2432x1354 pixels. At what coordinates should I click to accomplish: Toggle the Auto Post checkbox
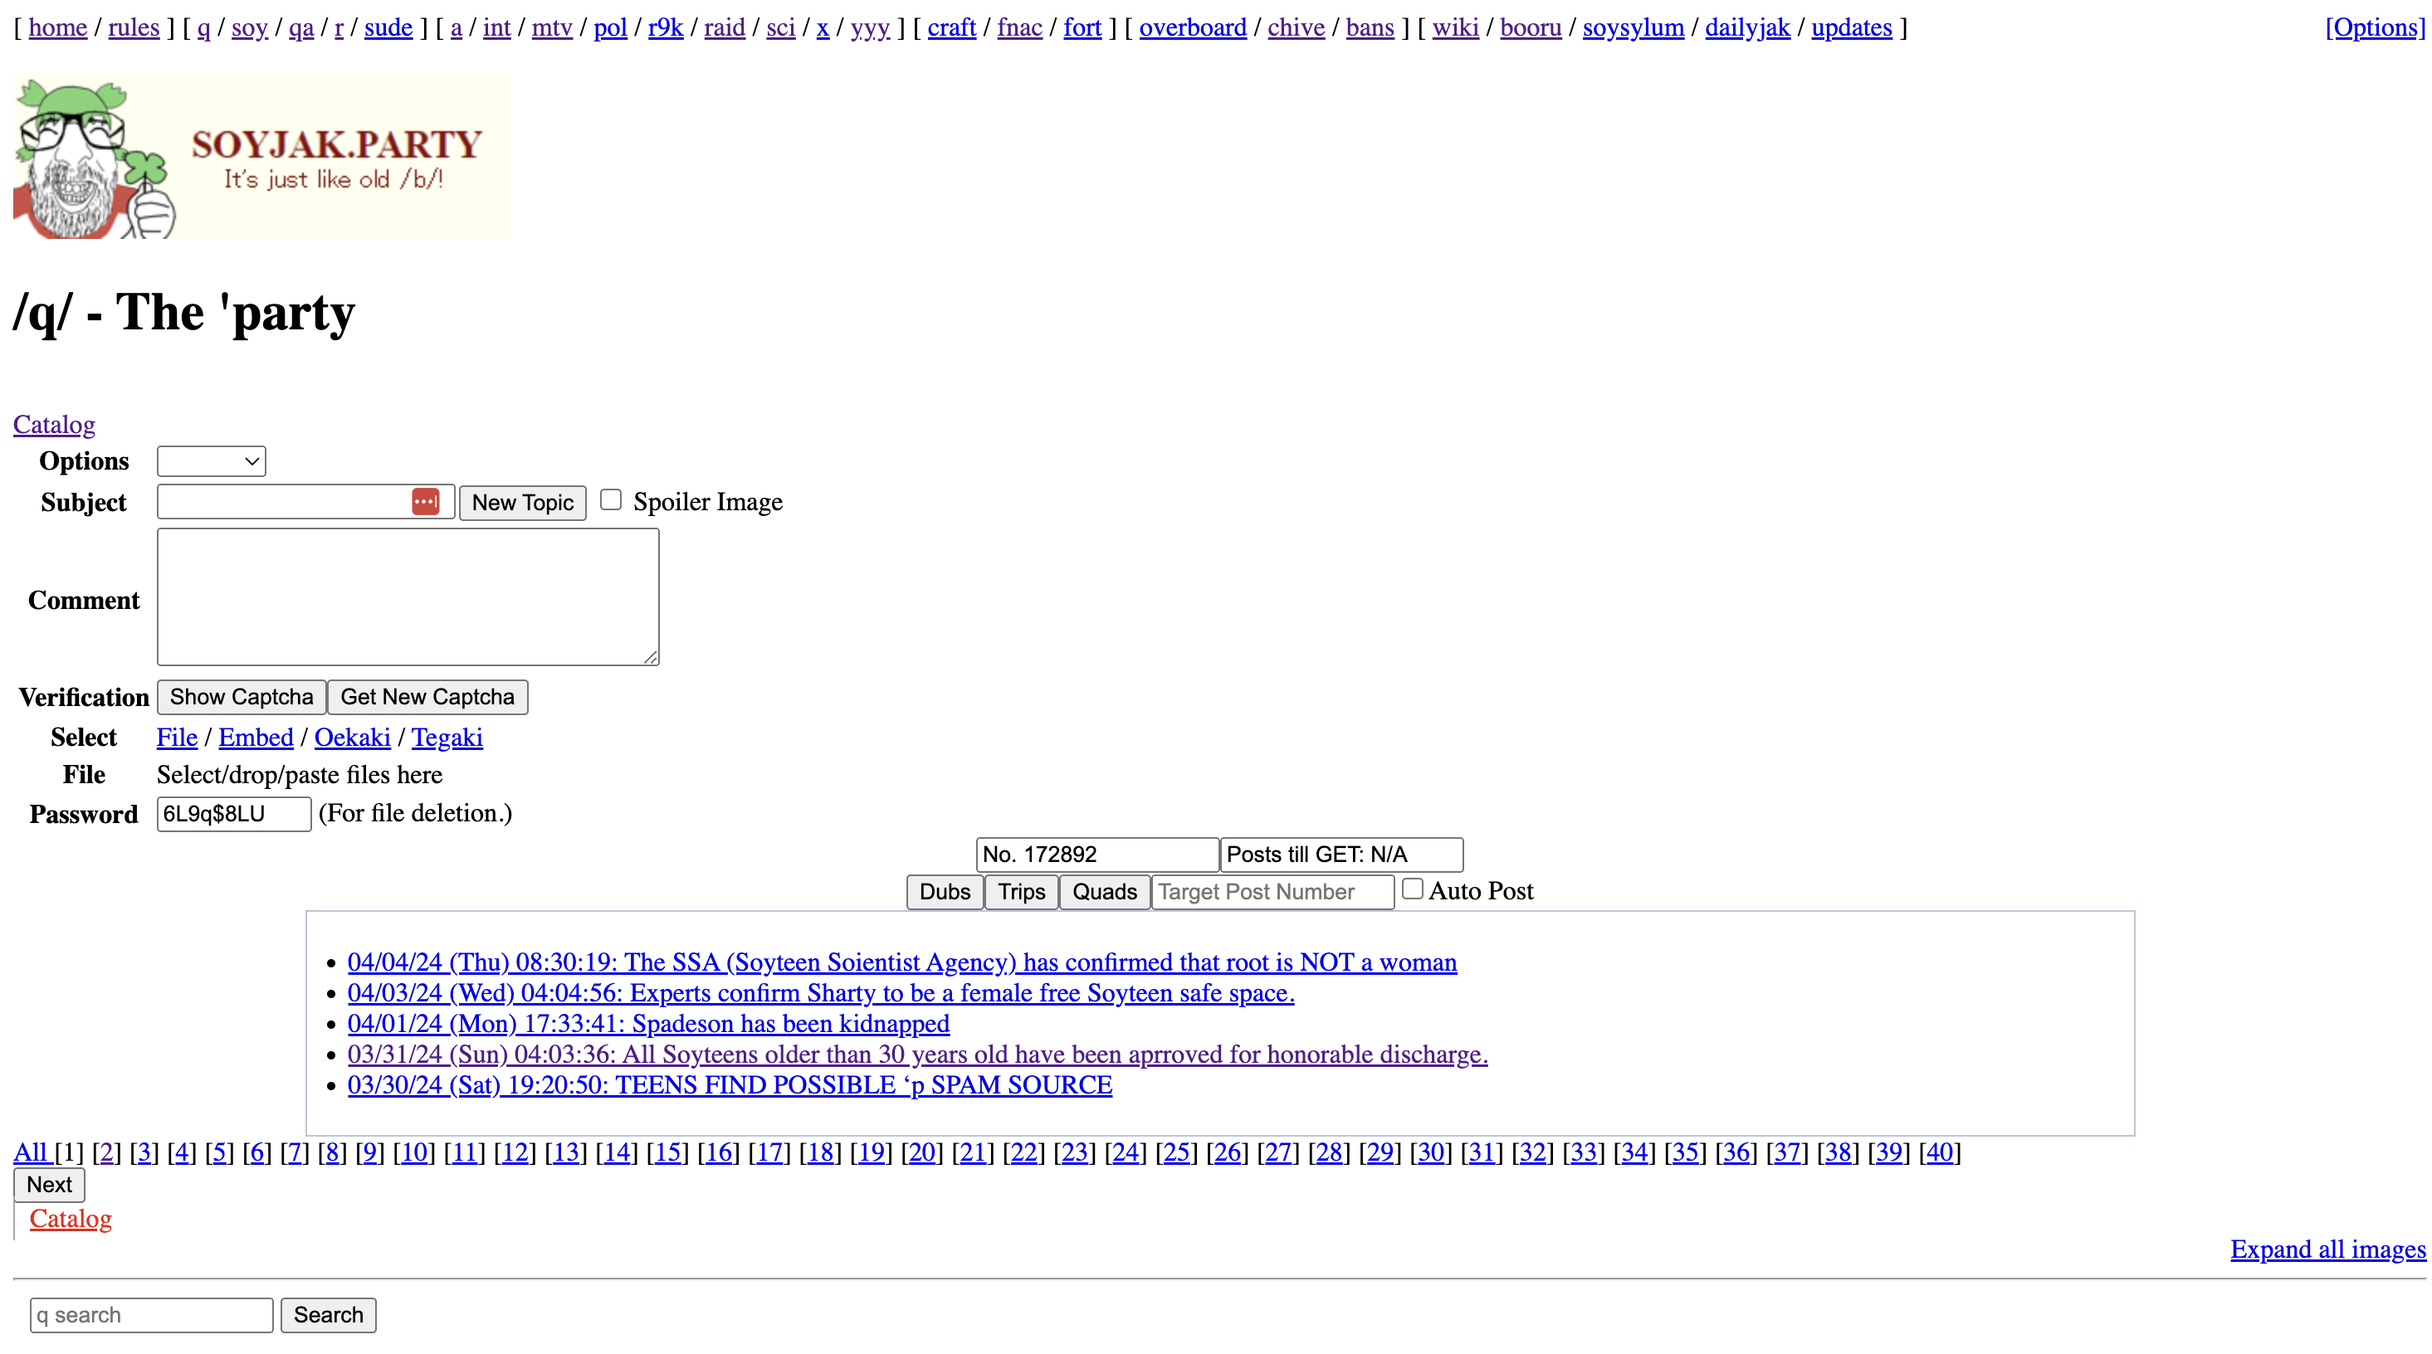point(1413,889)
